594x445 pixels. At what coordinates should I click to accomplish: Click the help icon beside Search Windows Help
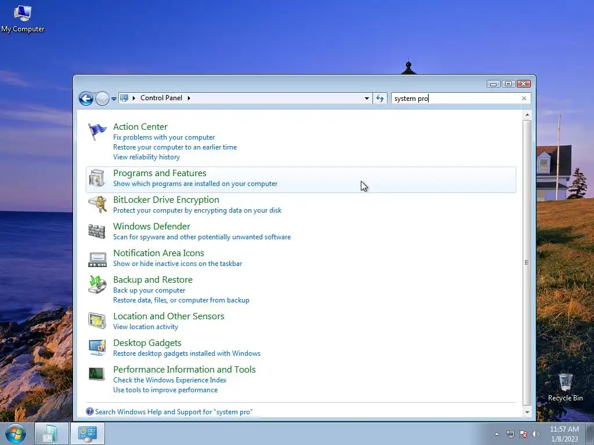pos(90,411)
